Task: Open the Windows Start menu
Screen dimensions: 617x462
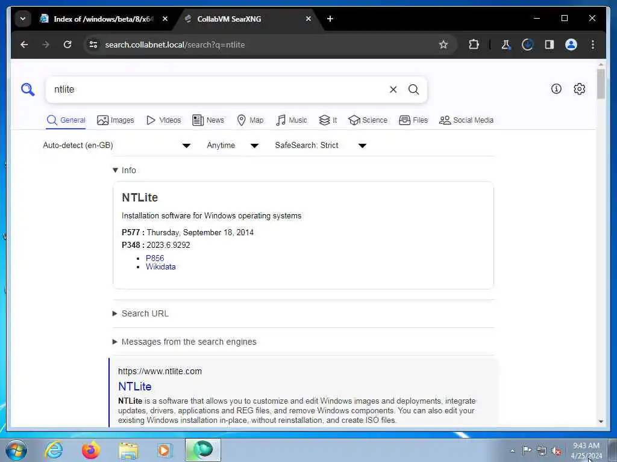Action: tap(16, 450)
